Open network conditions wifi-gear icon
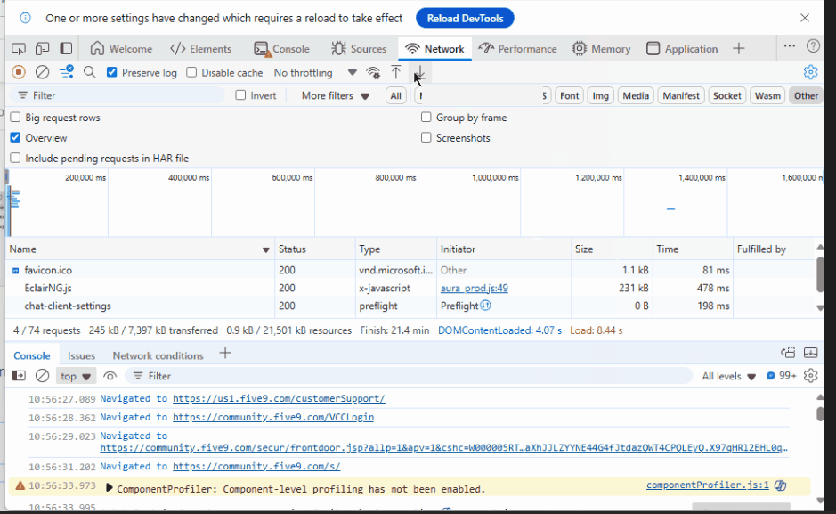 pyautogui.click(x=373, y=72)
